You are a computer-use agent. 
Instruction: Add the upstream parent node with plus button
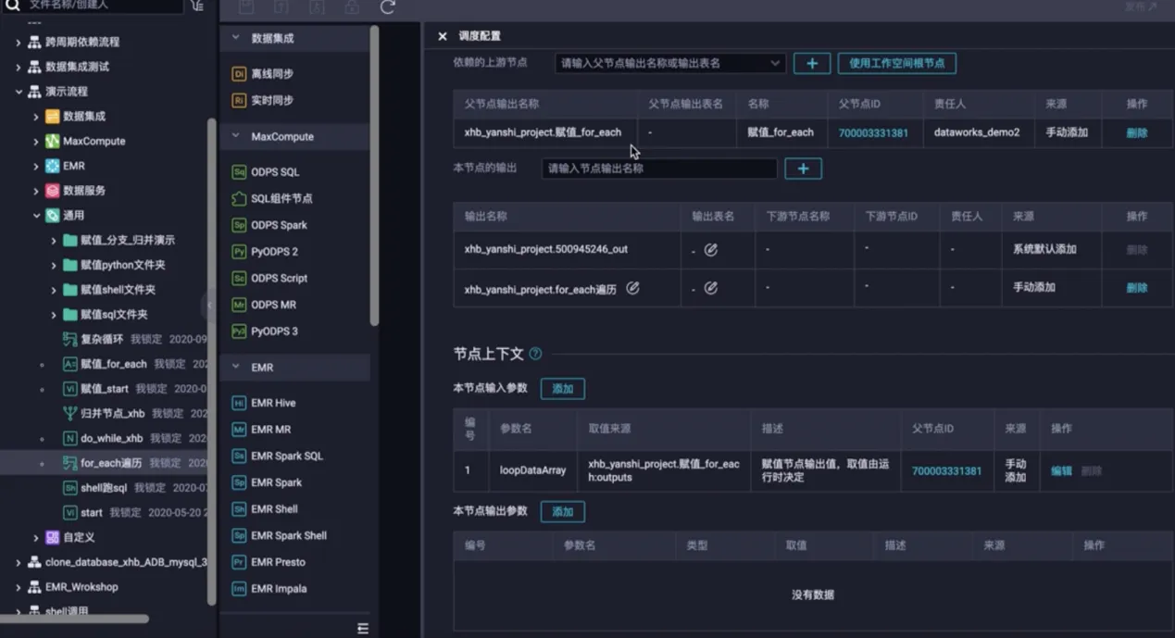click(812, 63)
